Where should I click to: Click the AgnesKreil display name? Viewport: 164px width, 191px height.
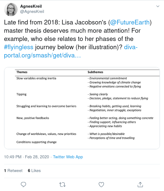click(31, 6)
